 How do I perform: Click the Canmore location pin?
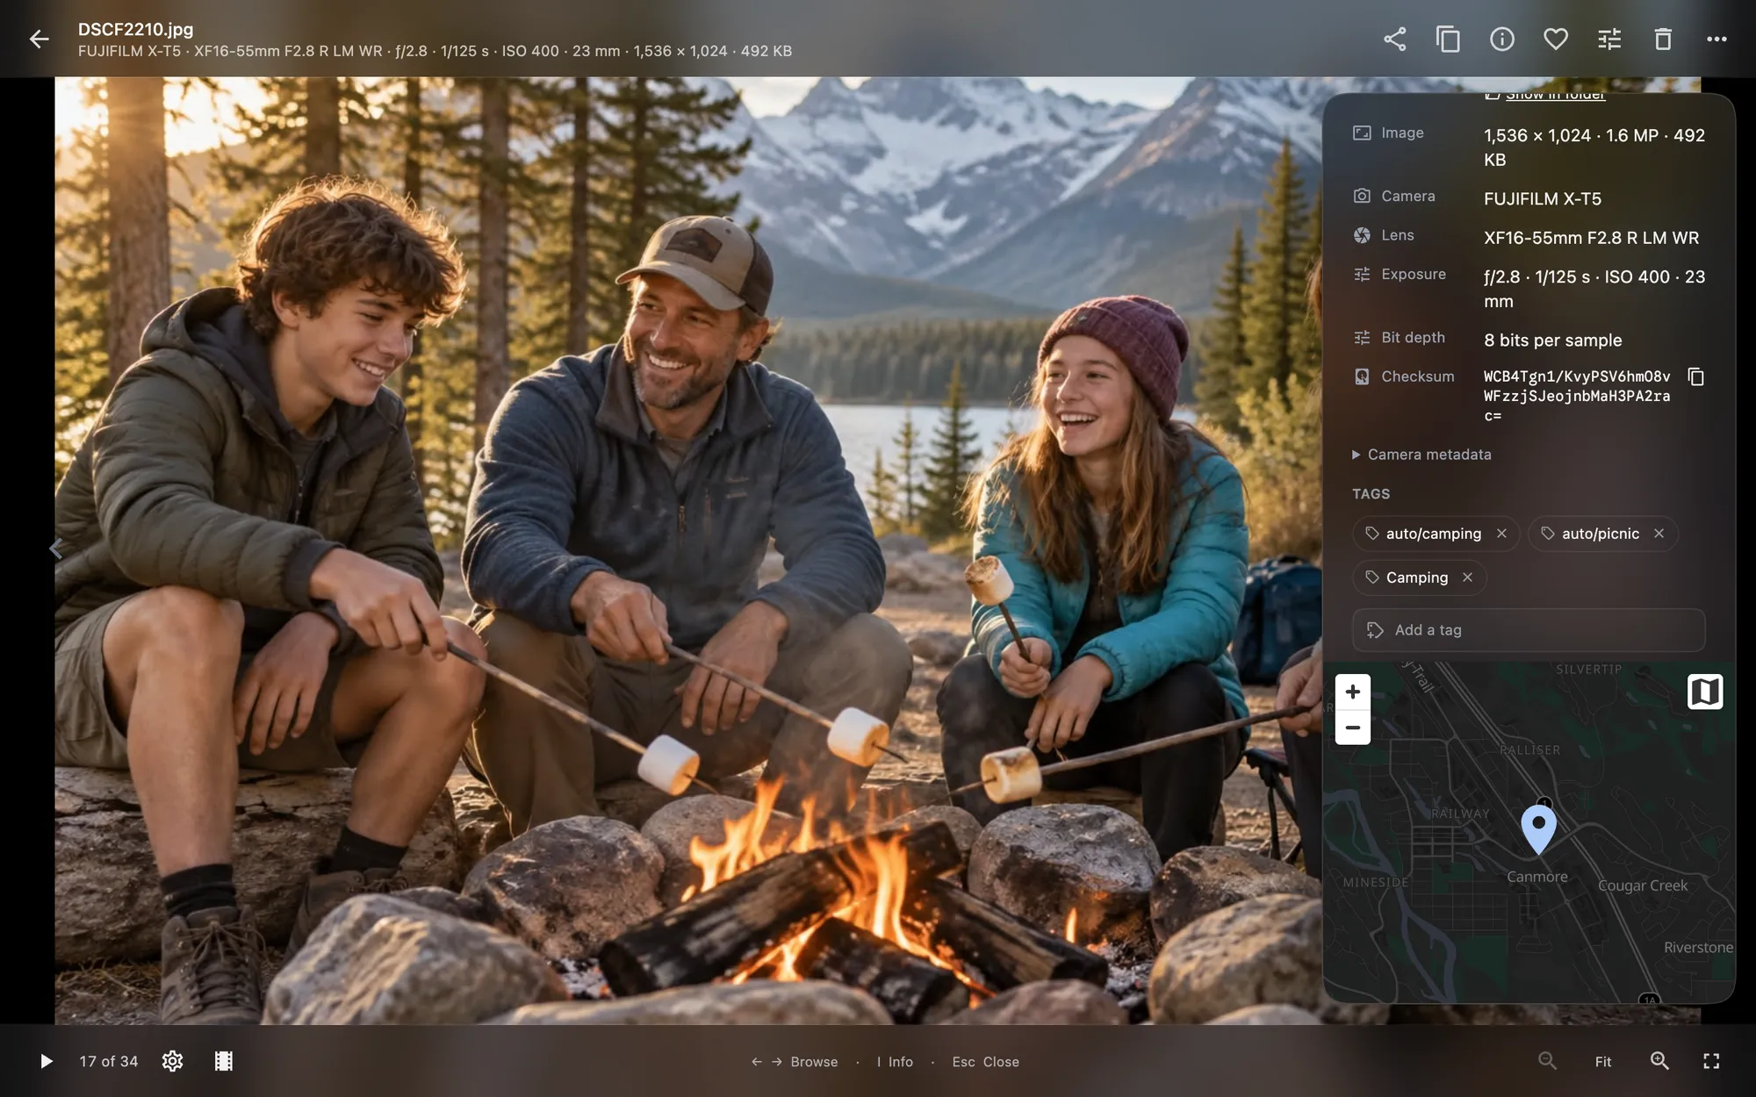point(1538,829)
